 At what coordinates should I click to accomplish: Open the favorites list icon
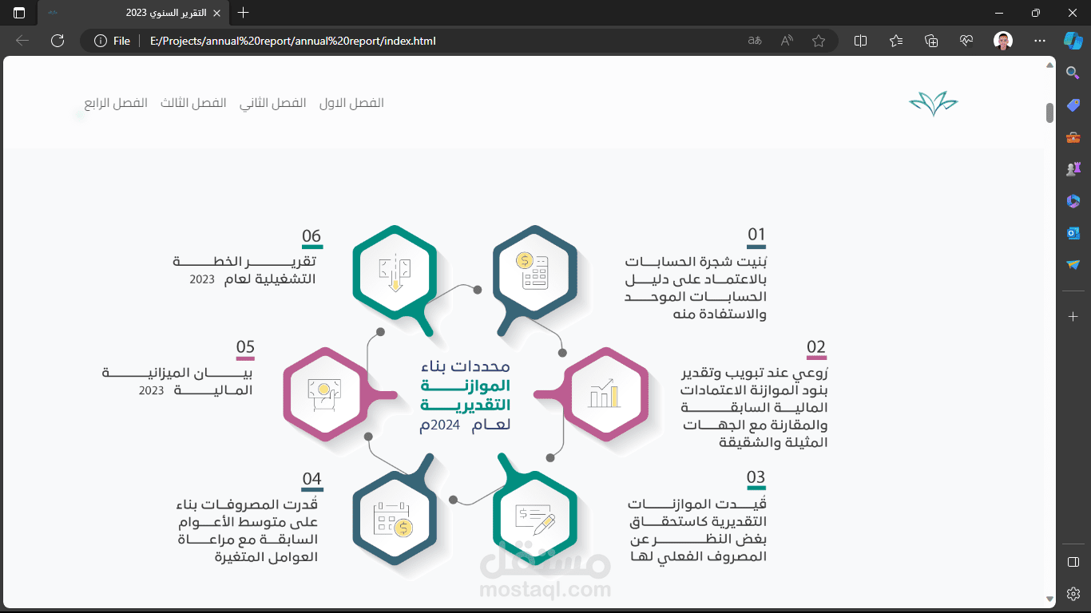coord(896,41)
